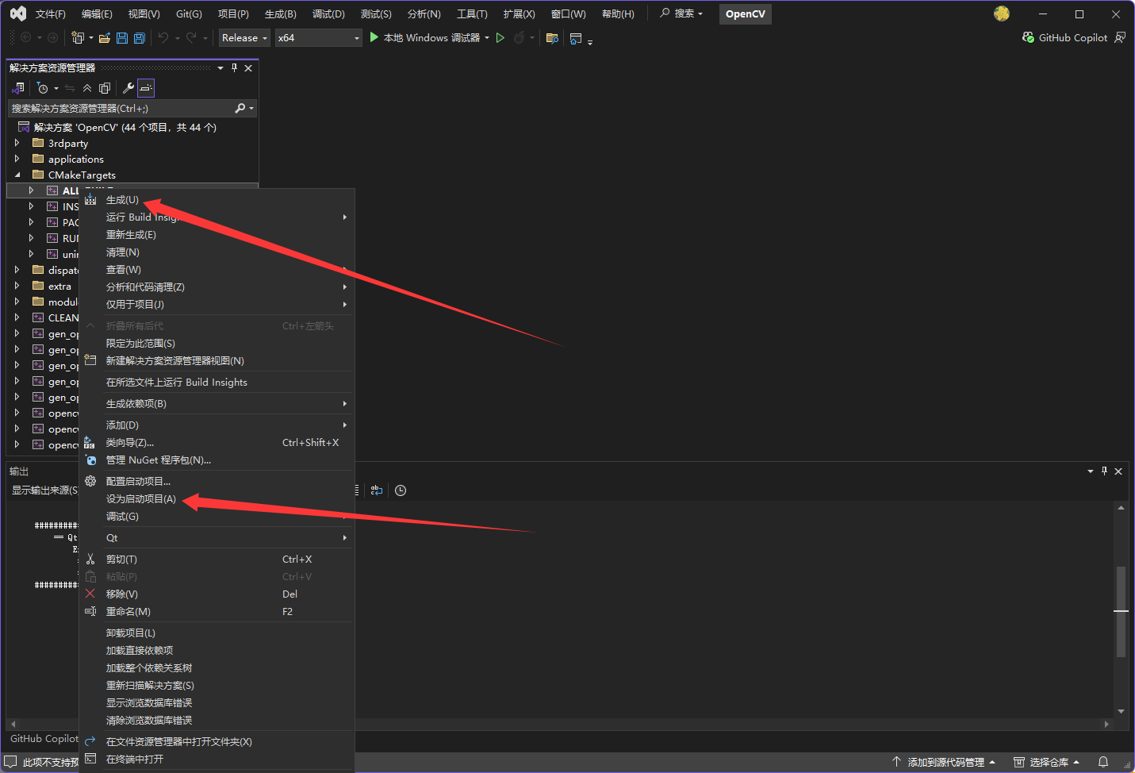Select 重新生成(E) in context menu

[x=217, y=235]
